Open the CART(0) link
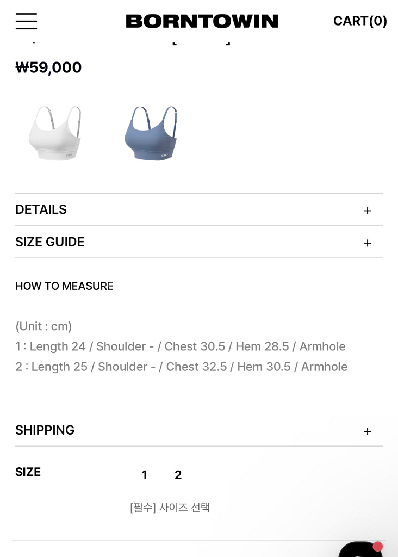Image resolution: width=398 pixels, height=557 pixels. coord(360,21)
